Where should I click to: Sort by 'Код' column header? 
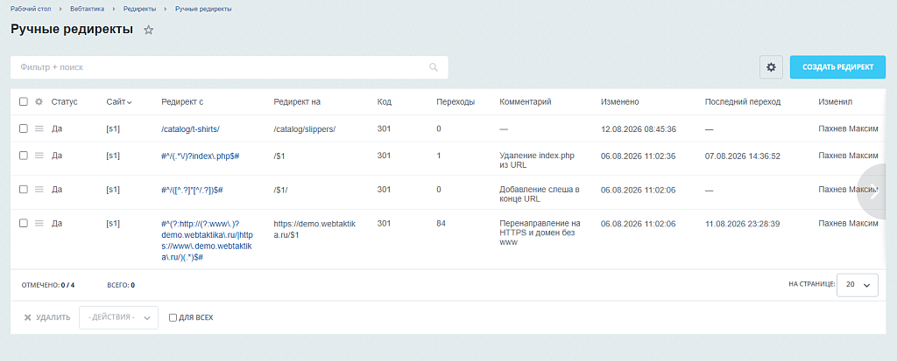pos(384,101)
